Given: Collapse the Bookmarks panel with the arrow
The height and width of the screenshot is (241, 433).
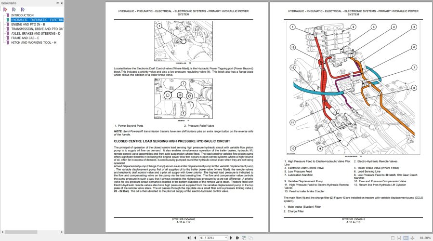Looking at the screenshot, I should pyautogui.click(x=62, y=3).
